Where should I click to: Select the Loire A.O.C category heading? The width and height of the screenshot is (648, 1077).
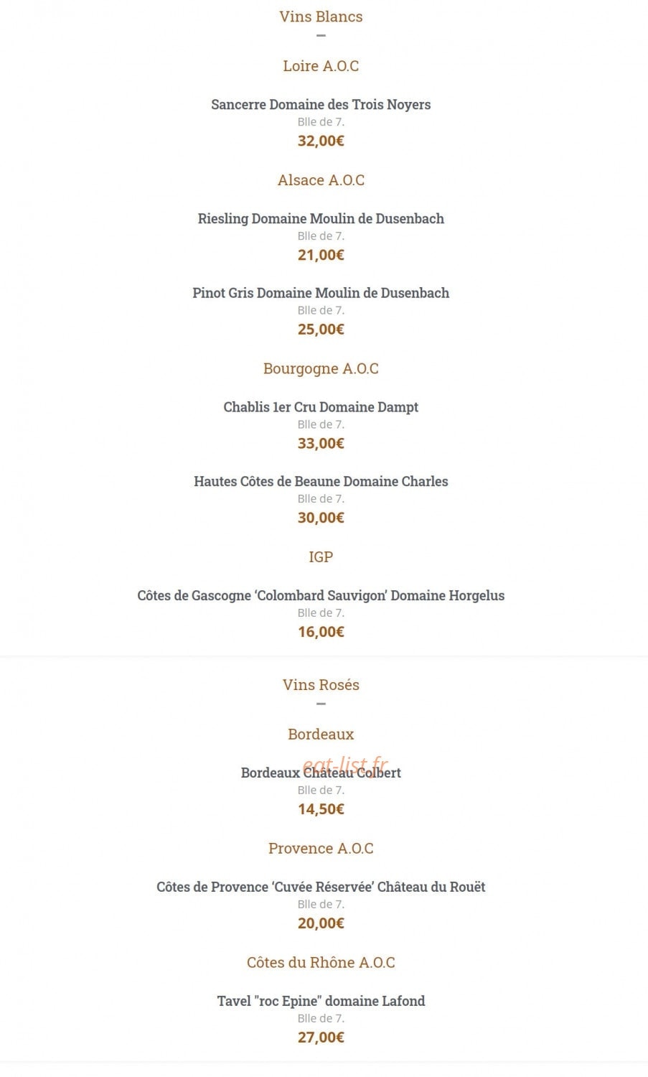point(321,66)
